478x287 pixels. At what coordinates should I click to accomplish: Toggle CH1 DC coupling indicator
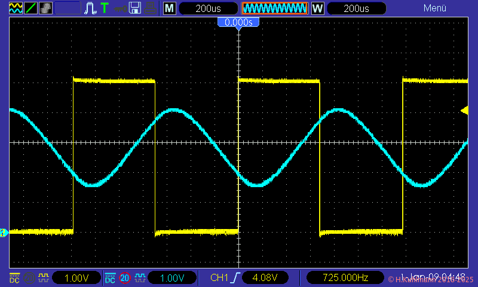tap(14, 278)
